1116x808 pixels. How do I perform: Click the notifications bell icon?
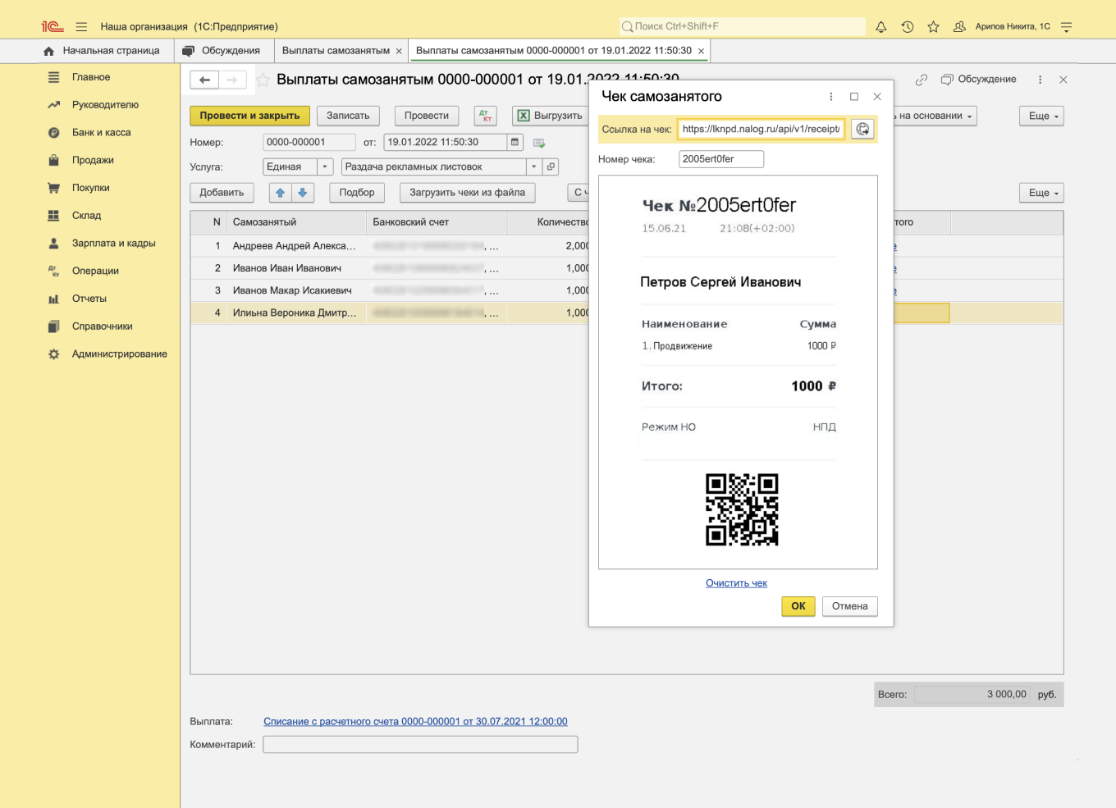880,27
